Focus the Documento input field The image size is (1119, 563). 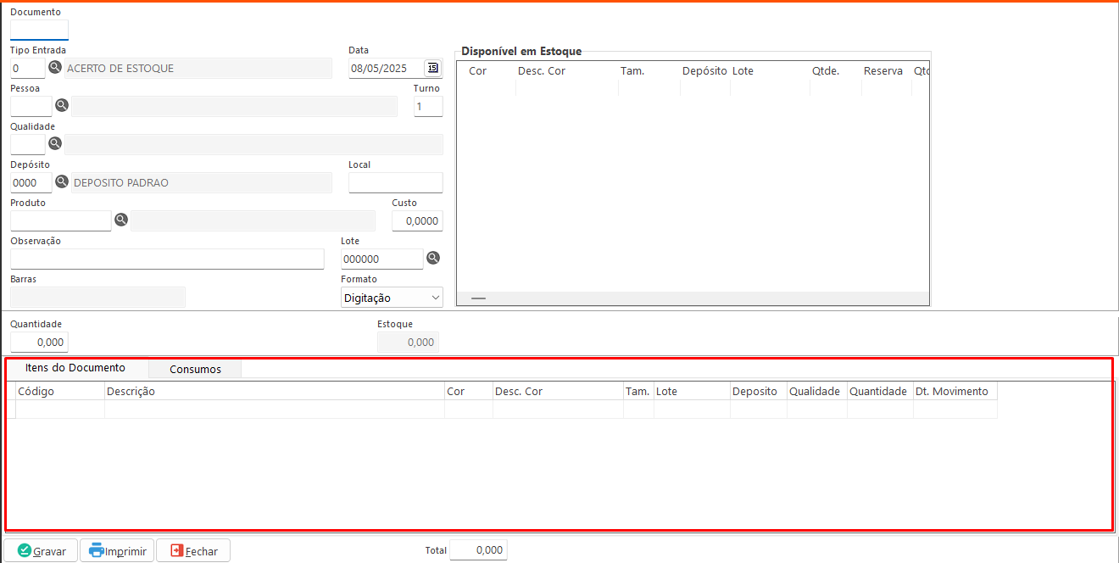[x=39, y=31]
